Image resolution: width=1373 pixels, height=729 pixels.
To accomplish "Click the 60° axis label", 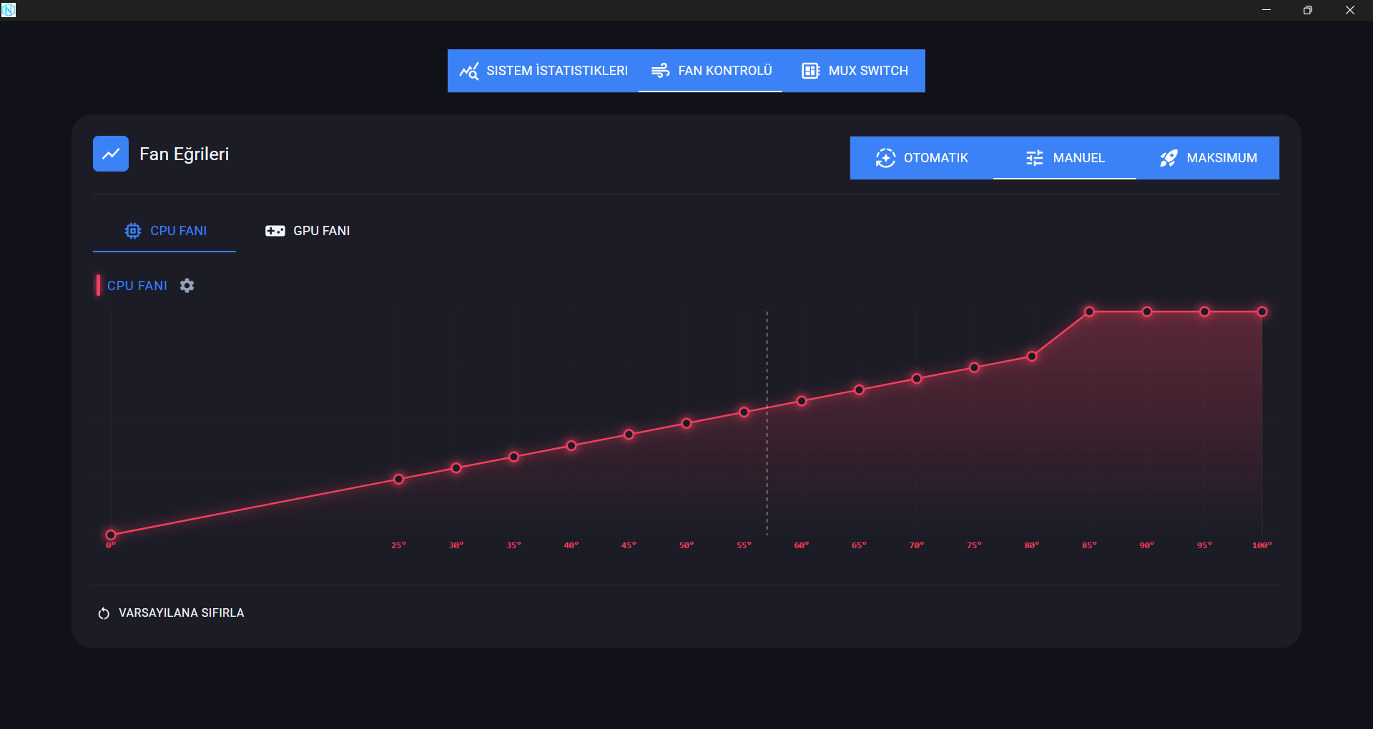I will tap(802, 545).
